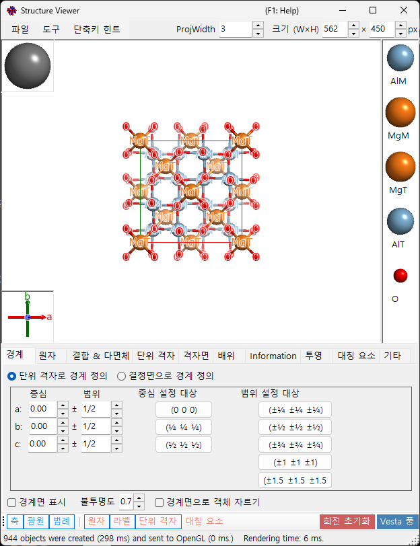Click the Structure Viewer app icon in title bar
420x546 pixels.
click(11, 11)
